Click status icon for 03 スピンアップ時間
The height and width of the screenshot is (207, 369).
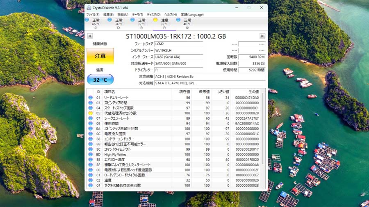90,102
